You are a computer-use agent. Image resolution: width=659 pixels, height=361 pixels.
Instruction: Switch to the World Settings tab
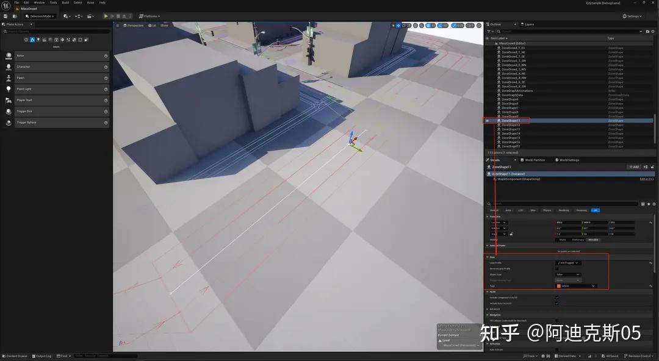[x=568, y=160]
